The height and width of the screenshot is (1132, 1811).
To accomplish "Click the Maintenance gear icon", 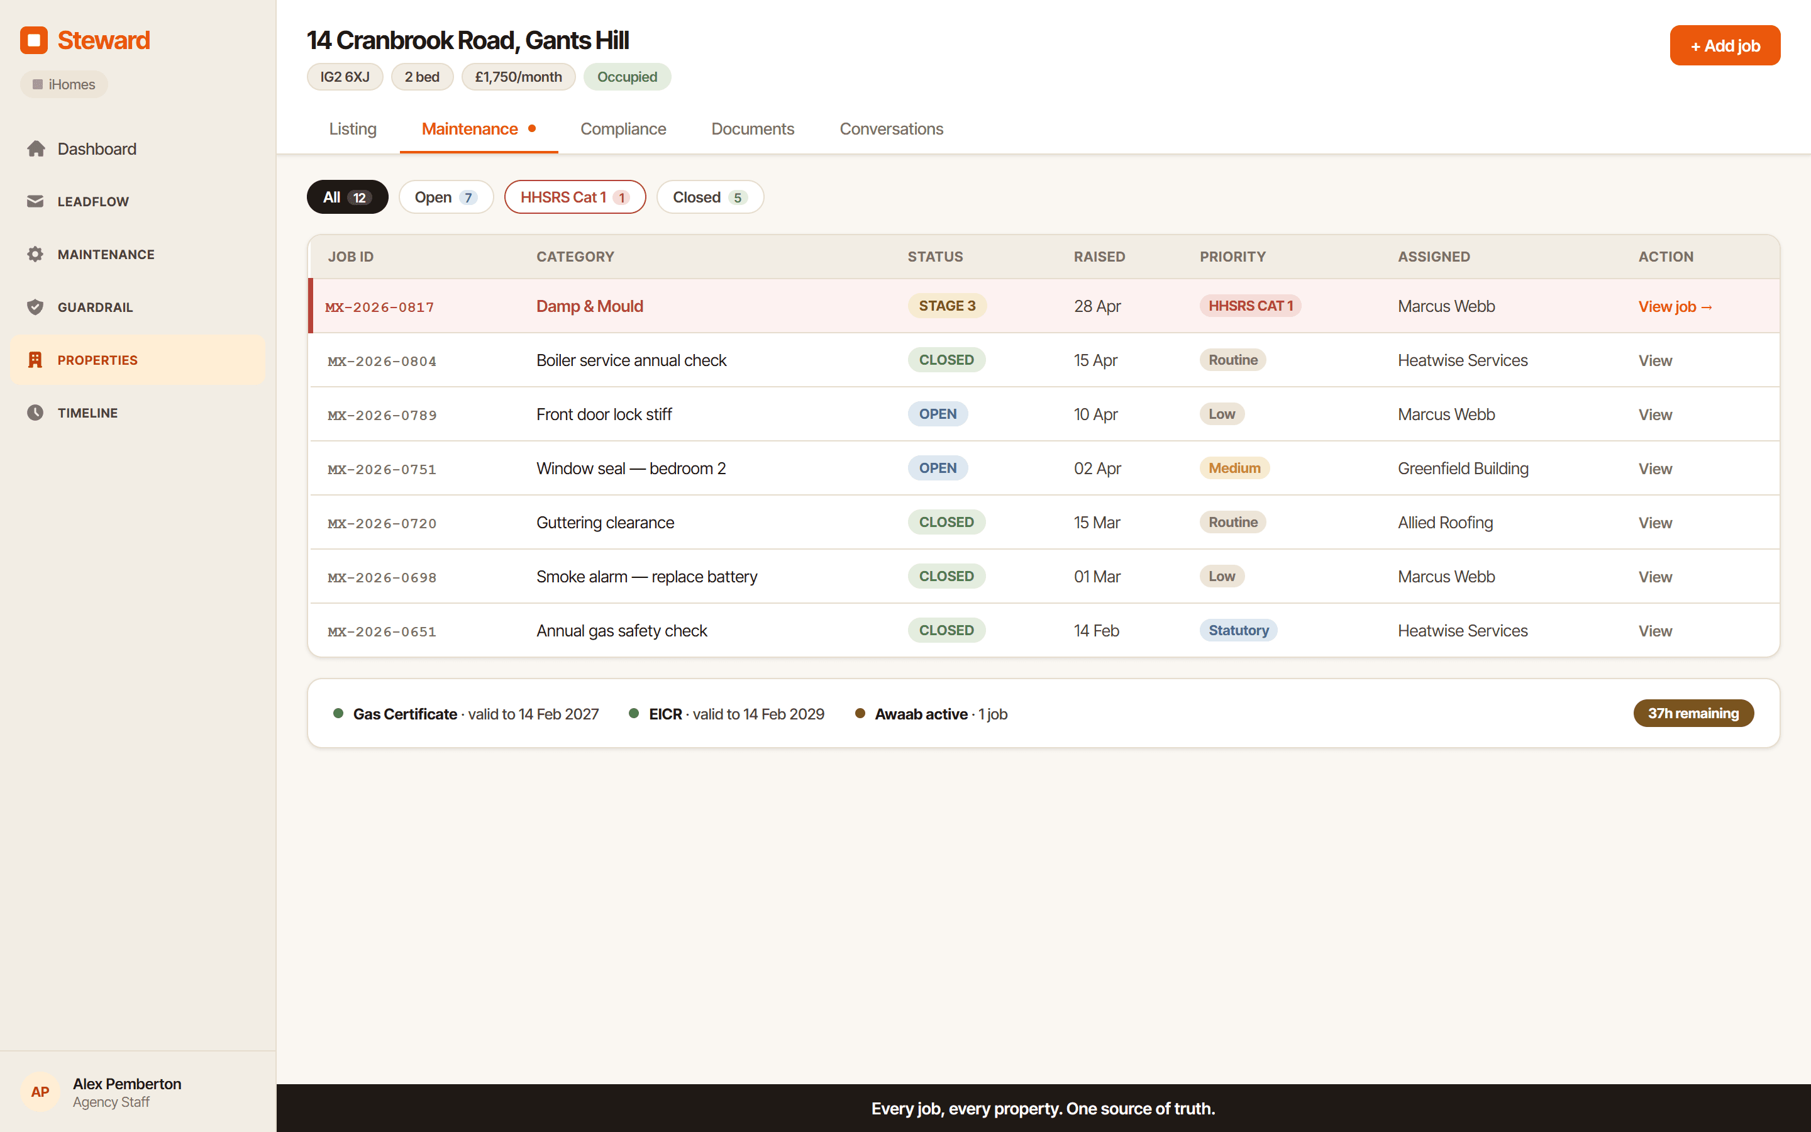I will 35,254.
